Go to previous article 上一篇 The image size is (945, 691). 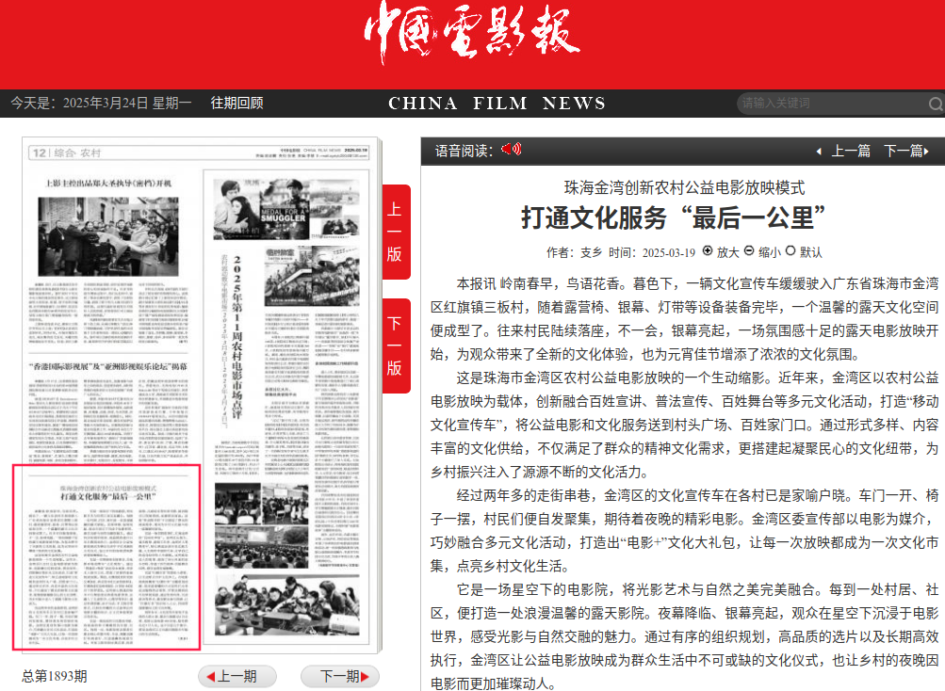[844, 151]
